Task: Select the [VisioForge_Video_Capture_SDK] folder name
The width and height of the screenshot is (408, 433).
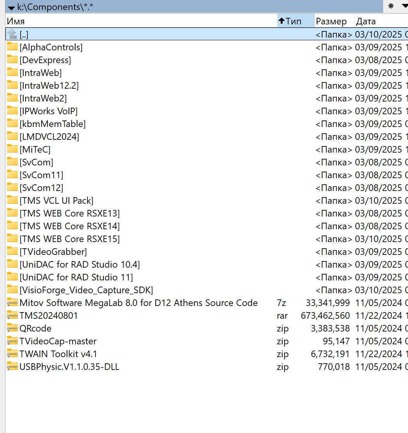Action: (86, 290)
